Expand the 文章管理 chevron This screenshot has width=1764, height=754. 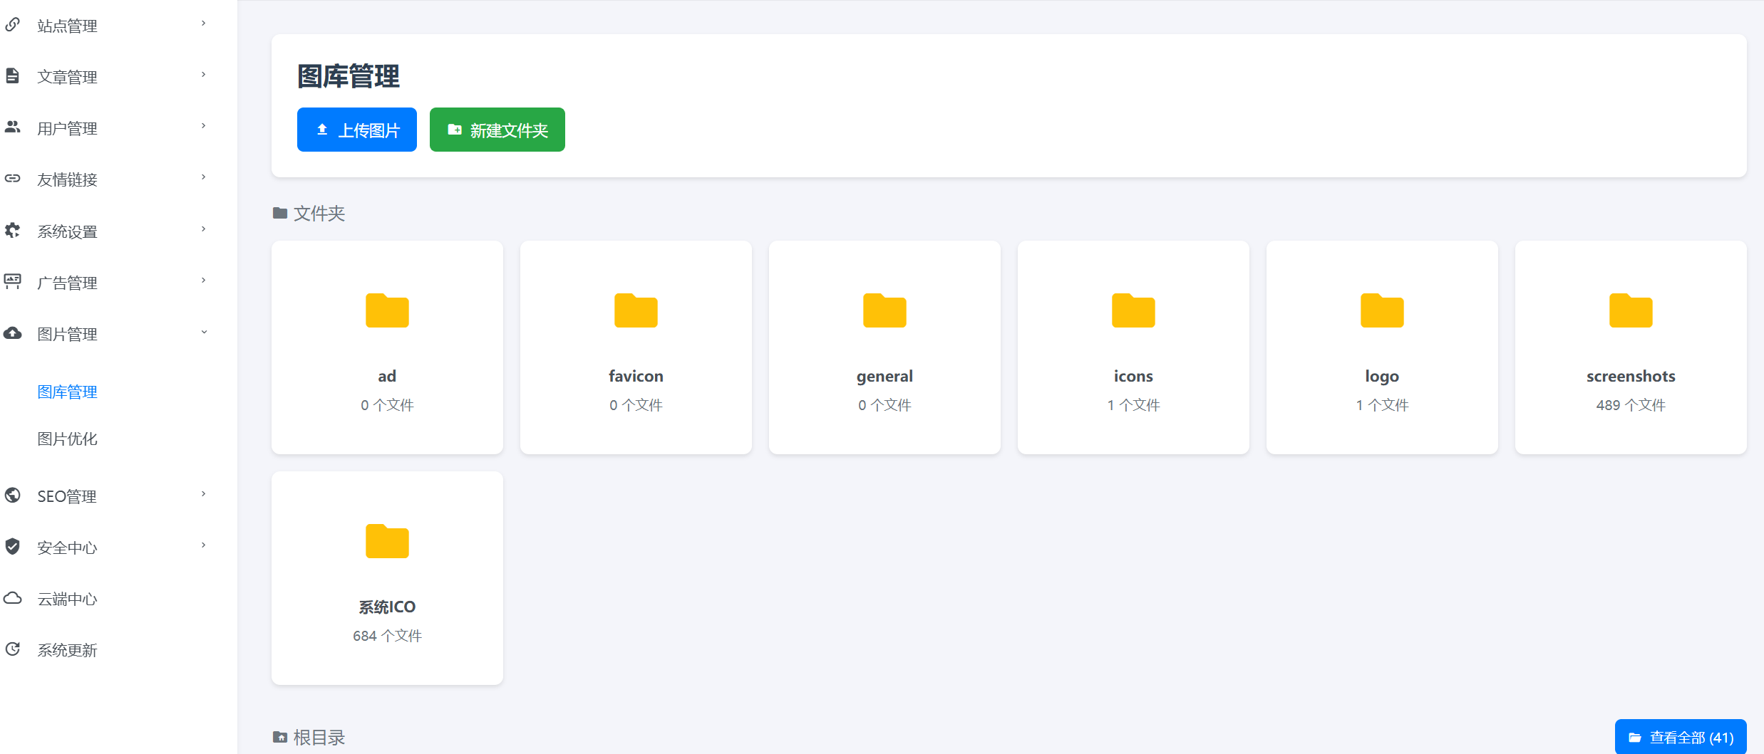pyautogui.click(x=203, y=75)
